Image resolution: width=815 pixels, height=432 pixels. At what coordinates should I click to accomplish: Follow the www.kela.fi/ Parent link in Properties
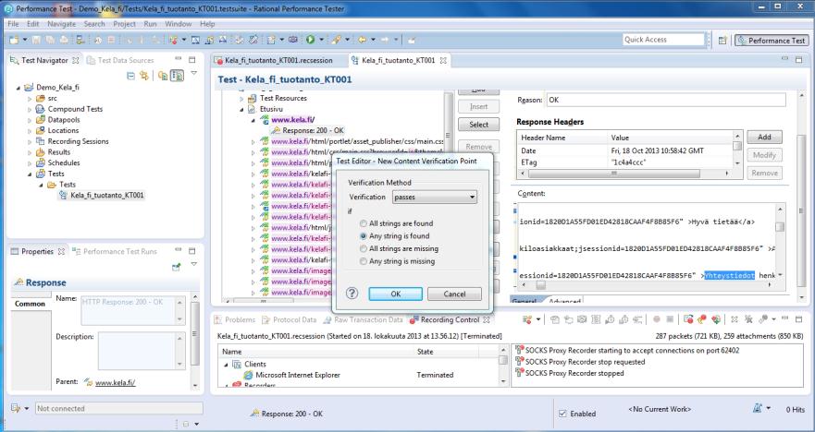pyautogui.click(x=115, y=383)
